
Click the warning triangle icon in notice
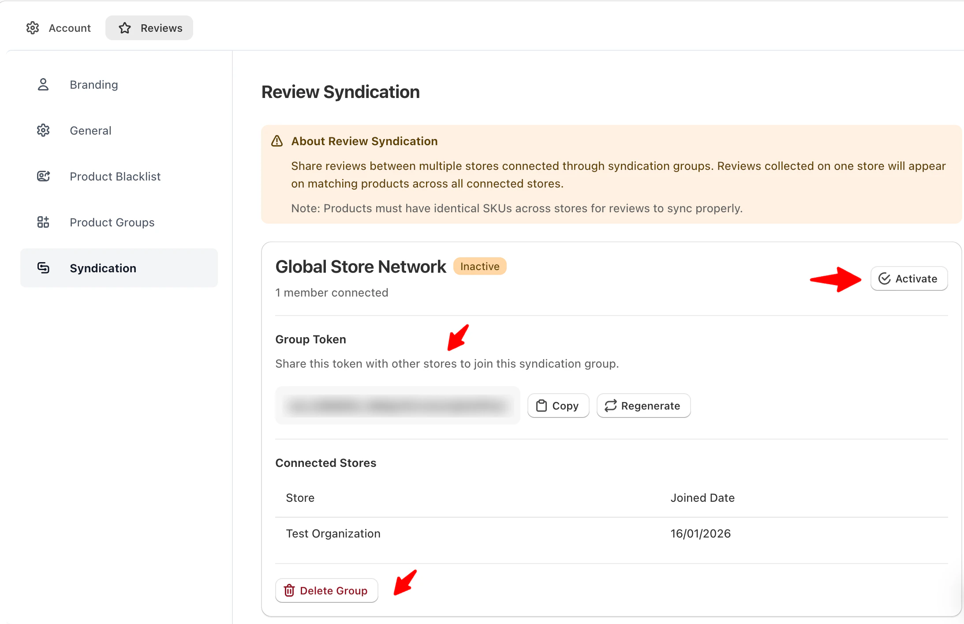point(277,141)
